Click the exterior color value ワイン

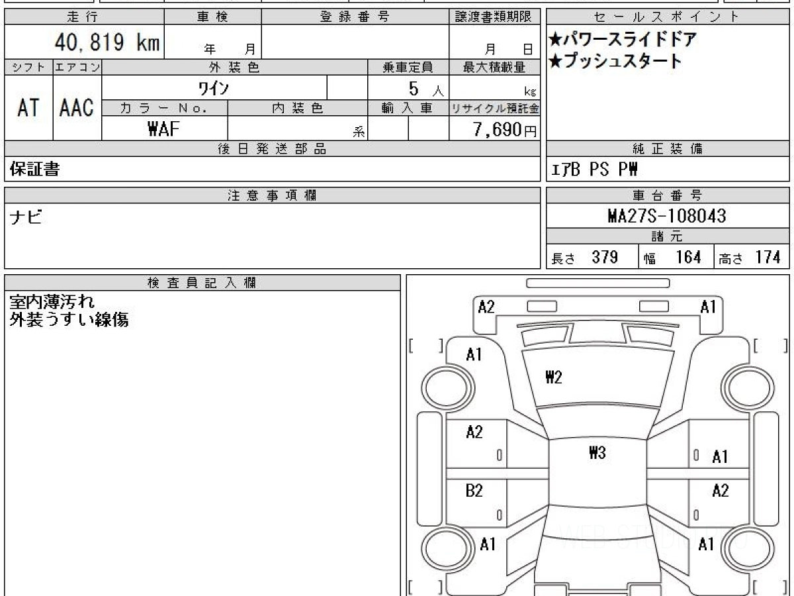click(214, 87)
